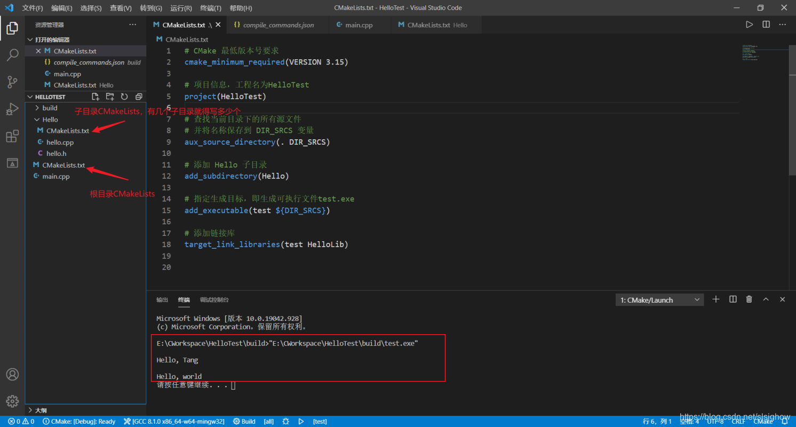
Task: Click the [test] launch target selector
Action: point(320,421)
